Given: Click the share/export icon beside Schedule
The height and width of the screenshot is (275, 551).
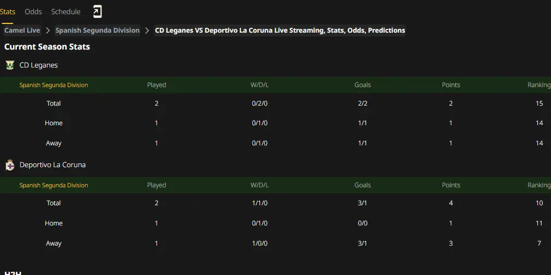Looking at the screenshot, I should (98, 11).
